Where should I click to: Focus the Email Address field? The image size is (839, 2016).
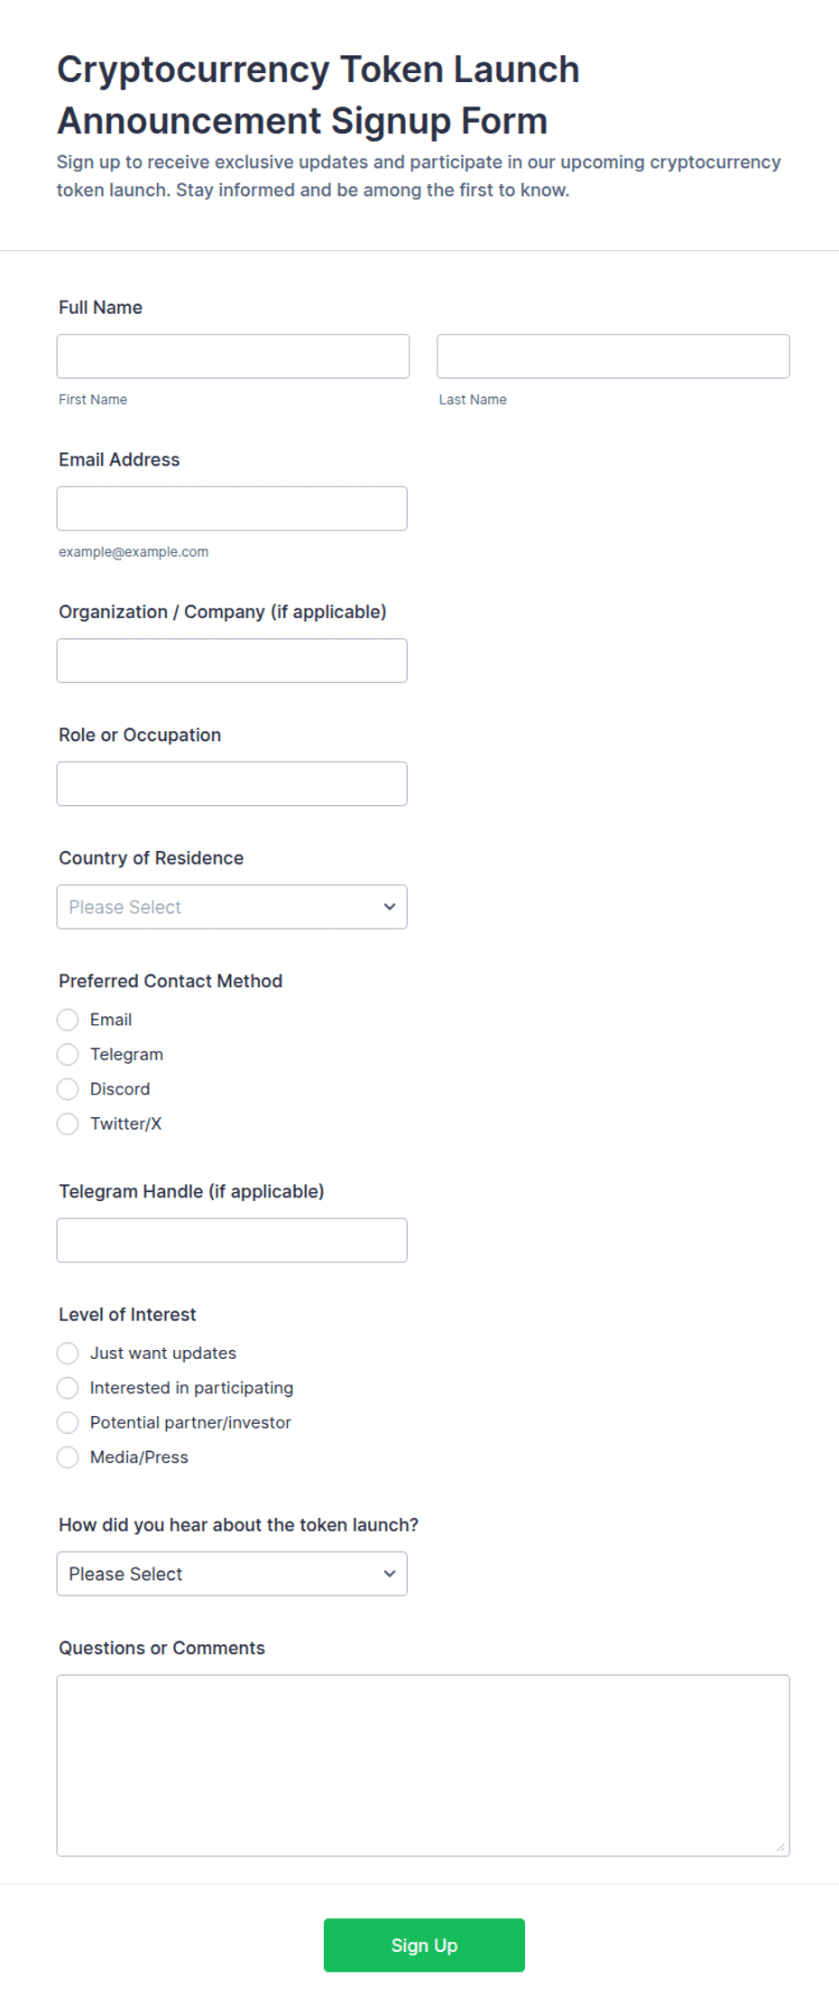pos(232,508)
